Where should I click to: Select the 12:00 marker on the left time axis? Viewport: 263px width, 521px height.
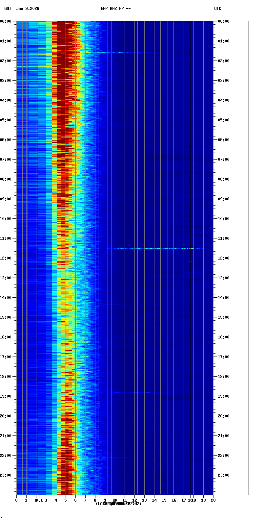6,258
